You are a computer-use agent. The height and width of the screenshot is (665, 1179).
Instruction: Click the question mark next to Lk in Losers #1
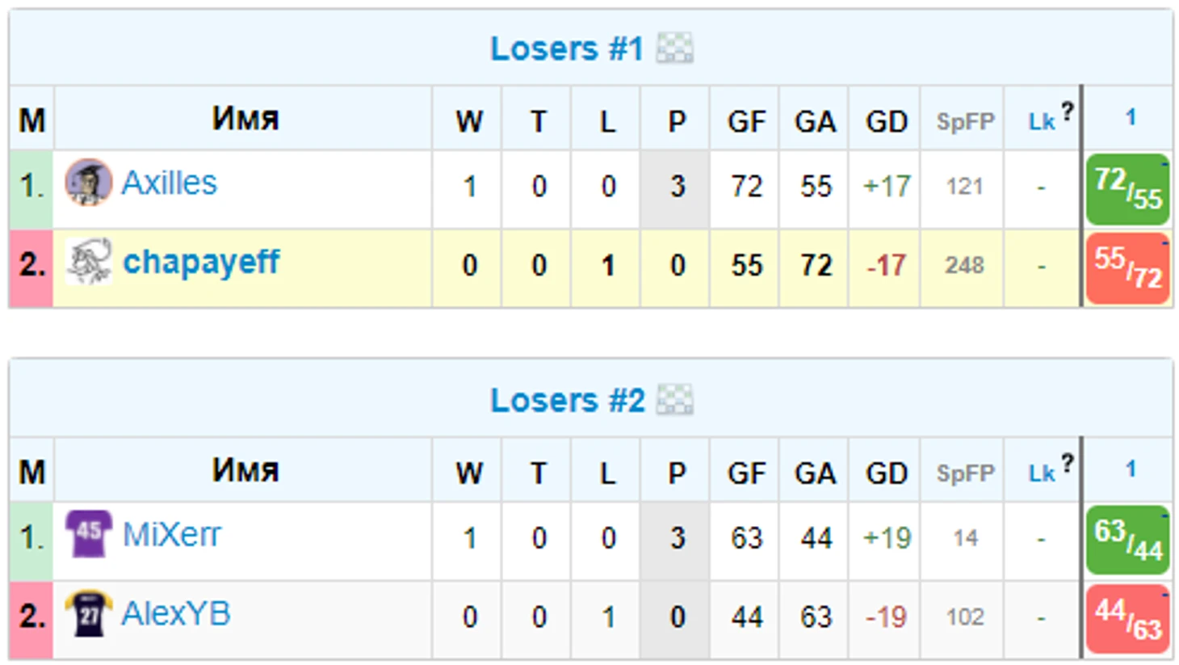1068,112
